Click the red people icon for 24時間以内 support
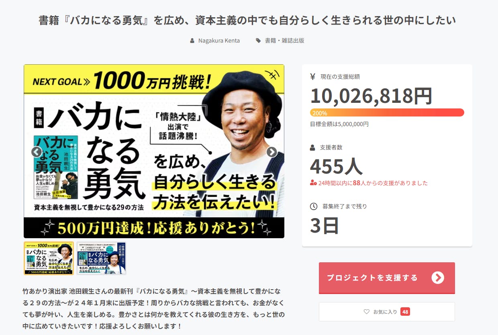This screenshot has height=335, width=498. pos(313,183)
